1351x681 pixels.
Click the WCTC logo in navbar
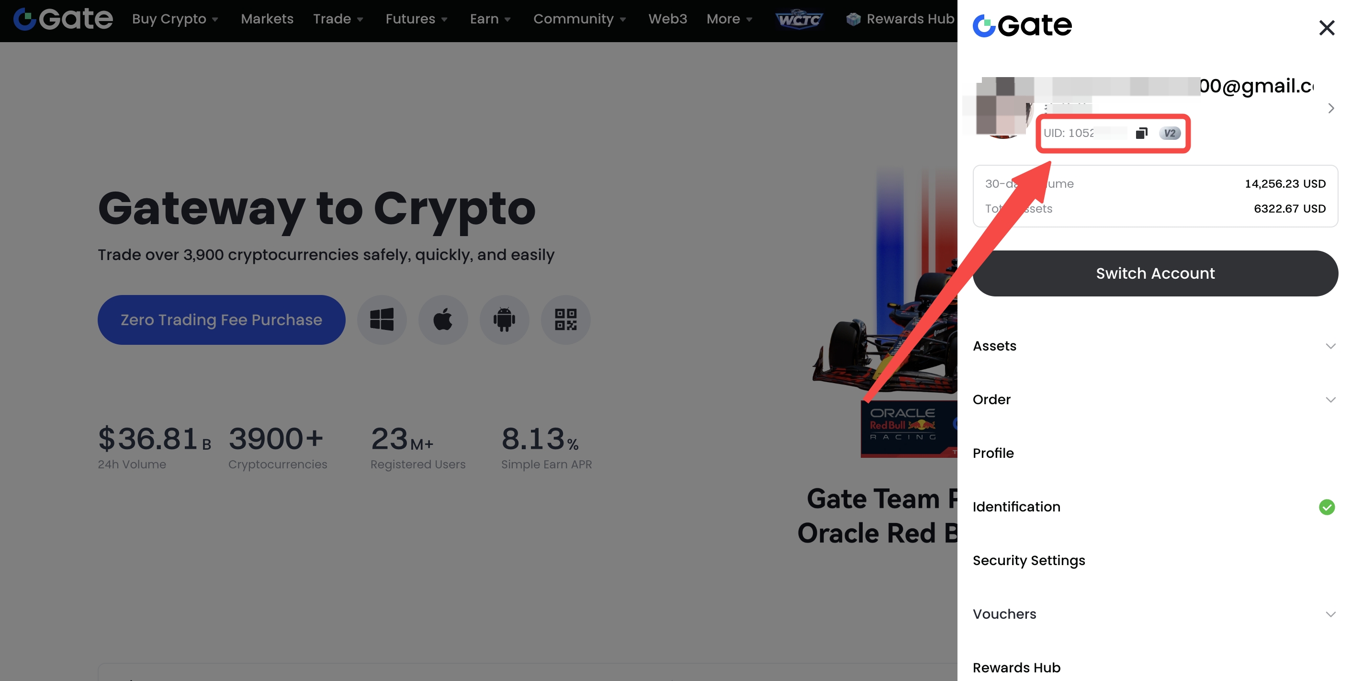click(x=799, y=20)
